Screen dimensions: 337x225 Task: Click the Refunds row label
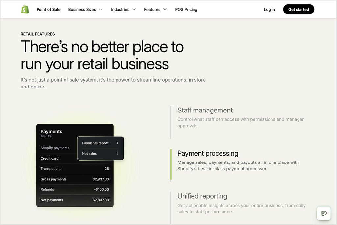(47, 189)
